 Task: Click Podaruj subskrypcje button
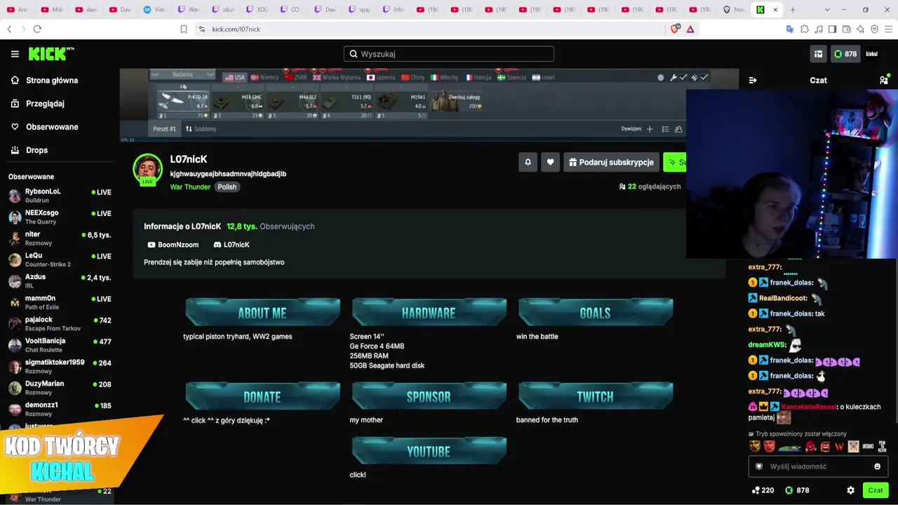pos(611,162)
